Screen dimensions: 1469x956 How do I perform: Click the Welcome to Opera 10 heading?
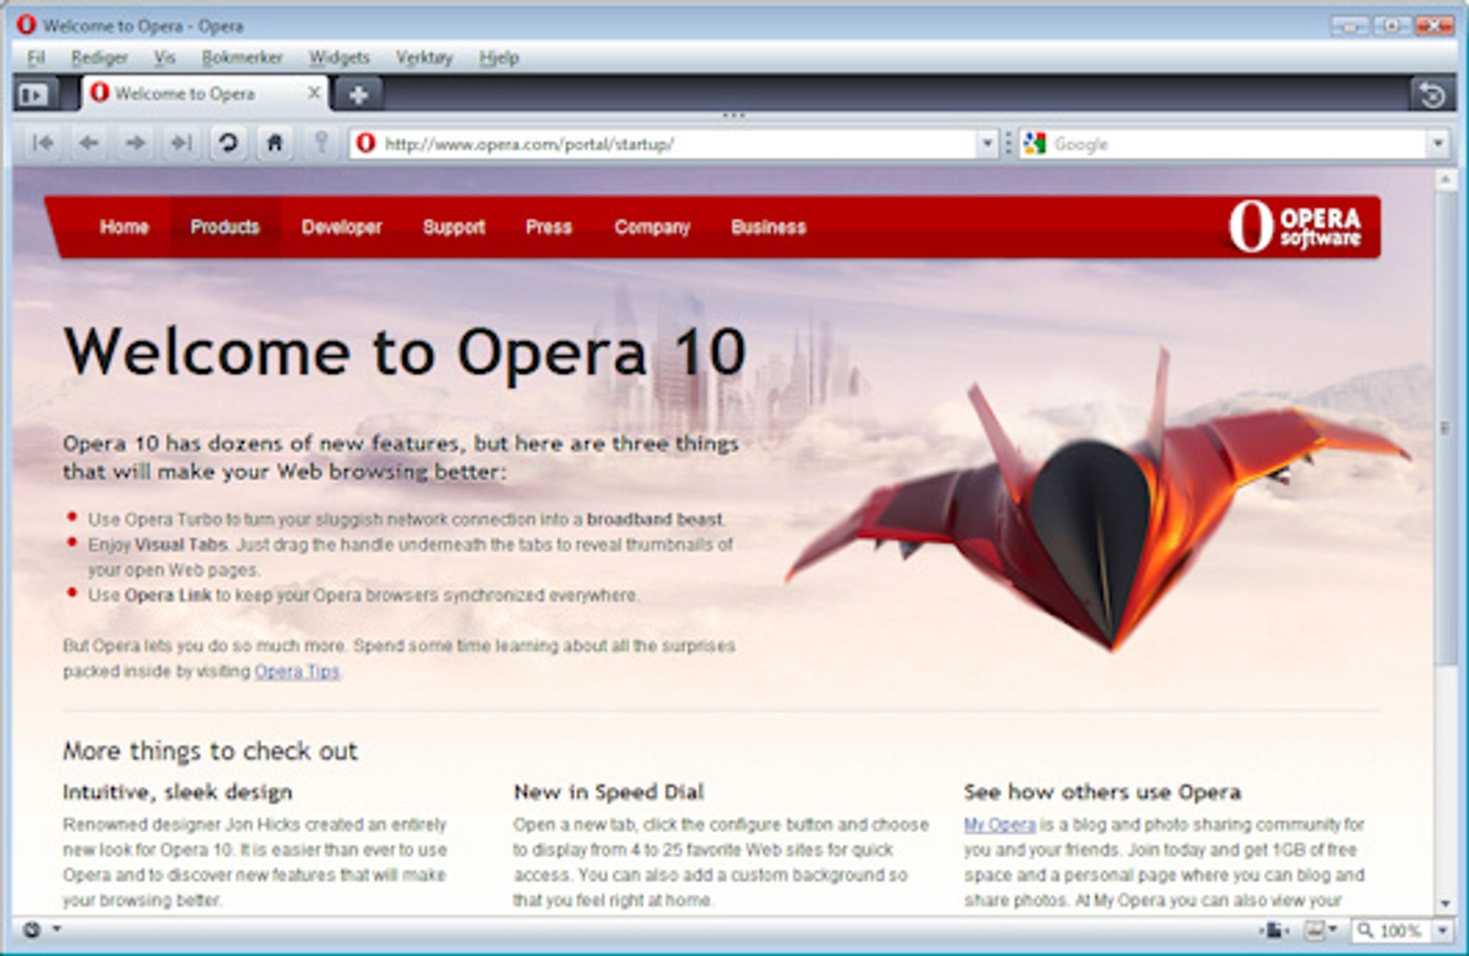coord(405,352)
